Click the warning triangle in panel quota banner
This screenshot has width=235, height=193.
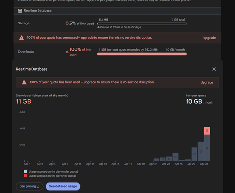[24, 82]
